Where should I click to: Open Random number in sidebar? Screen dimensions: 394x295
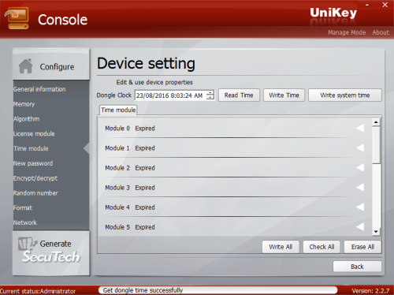[x=35, y=193]
